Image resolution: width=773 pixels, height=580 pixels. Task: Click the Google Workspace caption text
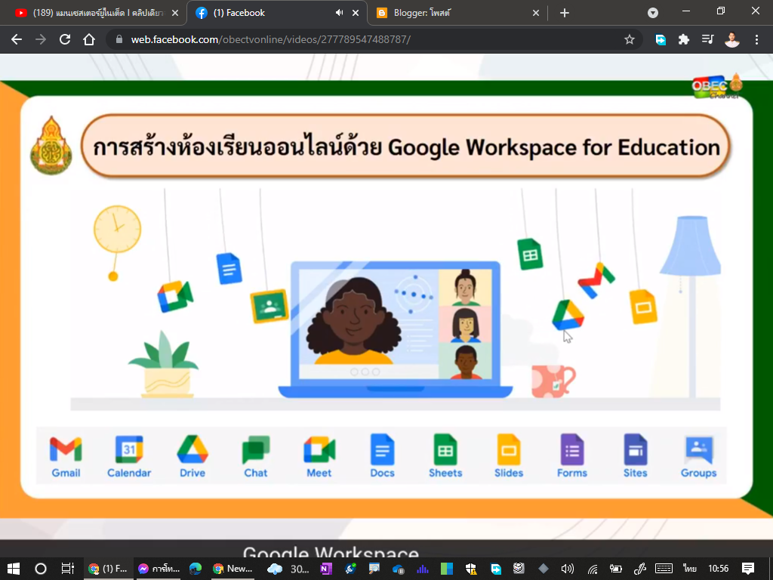[331, 552]
